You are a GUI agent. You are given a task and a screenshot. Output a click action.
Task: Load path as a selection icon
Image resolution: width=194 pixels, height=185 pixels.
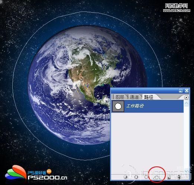tap(146, 177)
